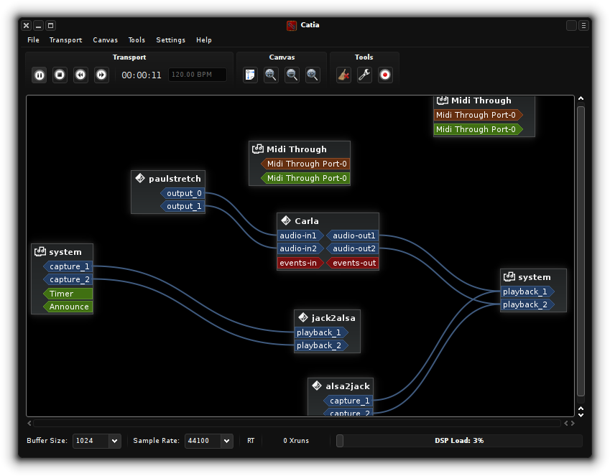610x476 pixels.
Task: Click the canvas arrange icon
Action: [x=250, y=75]
